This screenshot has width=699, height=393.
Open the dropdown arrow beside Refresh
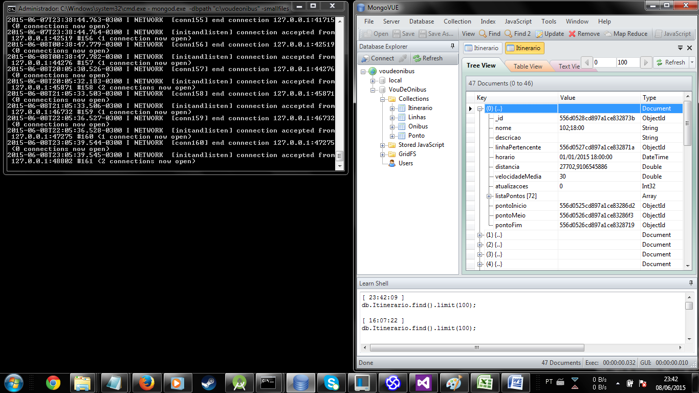tap(692, 62)
